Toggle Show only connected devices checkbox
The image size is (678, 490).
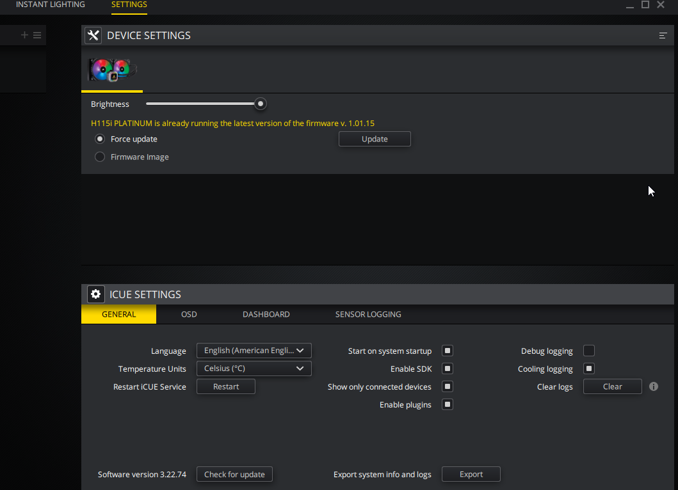tap(448, 386)
